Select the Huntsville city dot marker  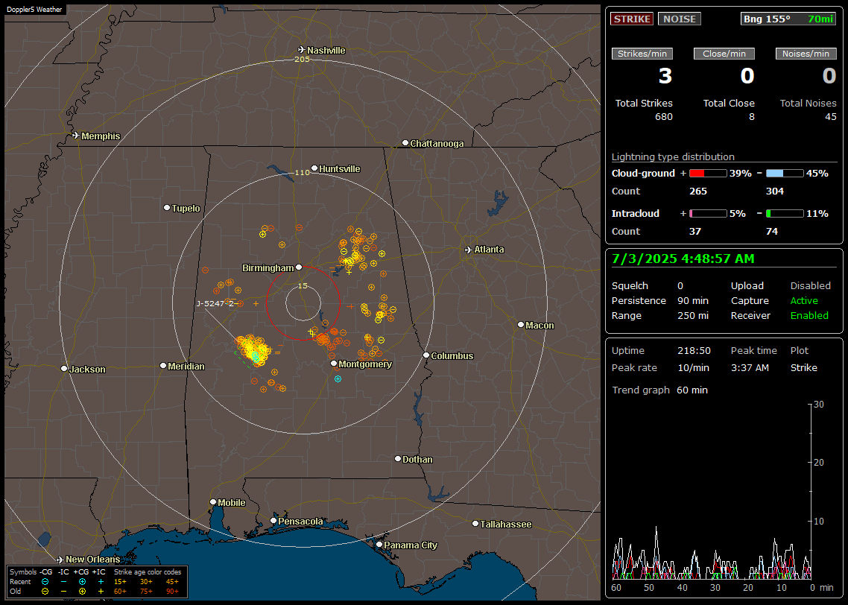[x=314, y=168]
